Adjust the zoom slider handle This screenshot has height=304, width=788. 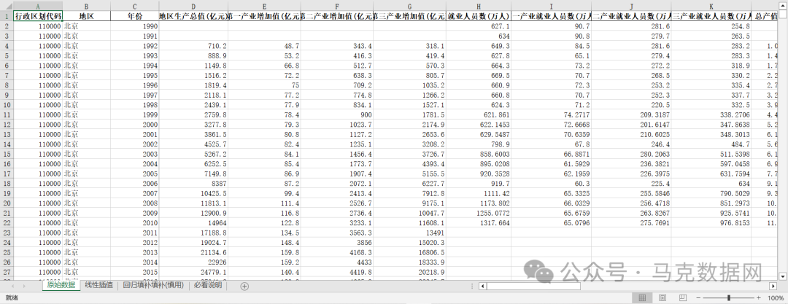click(729, 298)
